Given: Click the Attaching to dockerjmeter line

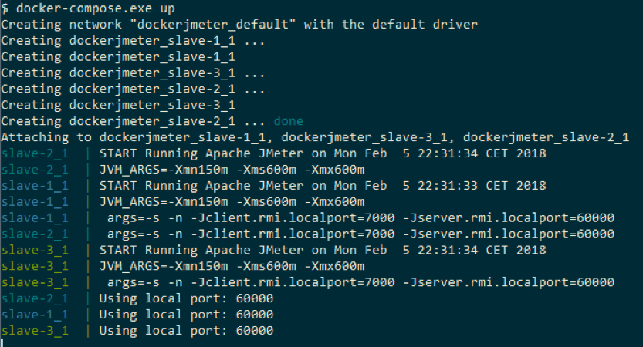Looking at the screenshot, I should pyautogui.click(x=315, y=137).
